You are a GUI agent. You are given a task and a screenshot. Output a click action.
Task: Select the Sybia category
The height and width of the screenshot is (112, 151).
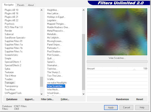pos(7,69)
